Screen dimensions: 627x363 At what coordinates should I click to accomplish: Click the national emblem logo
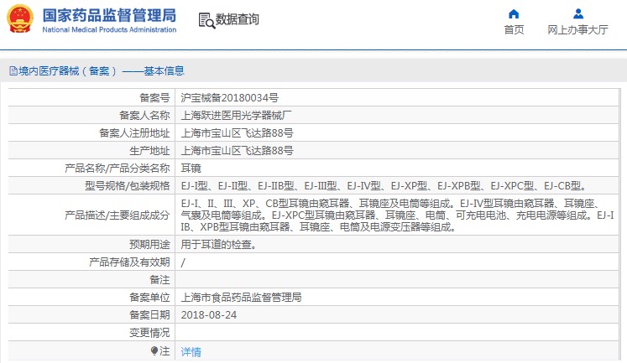[20, 18]
